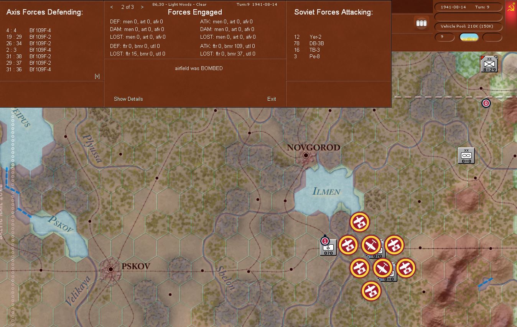The width and height of the screenshot is (517, 327).
Task: Select Bf 109F-2 row with 31 : 38
Action: point(29,56)
